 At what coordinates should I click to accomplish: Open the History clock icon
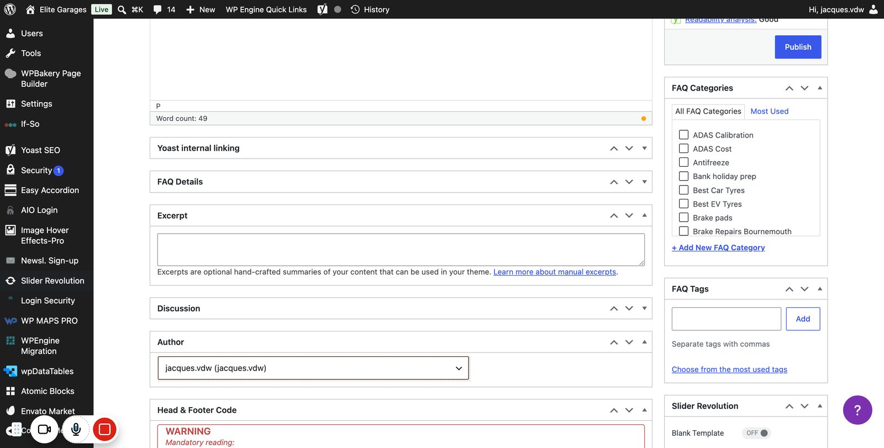pos(355,9)
